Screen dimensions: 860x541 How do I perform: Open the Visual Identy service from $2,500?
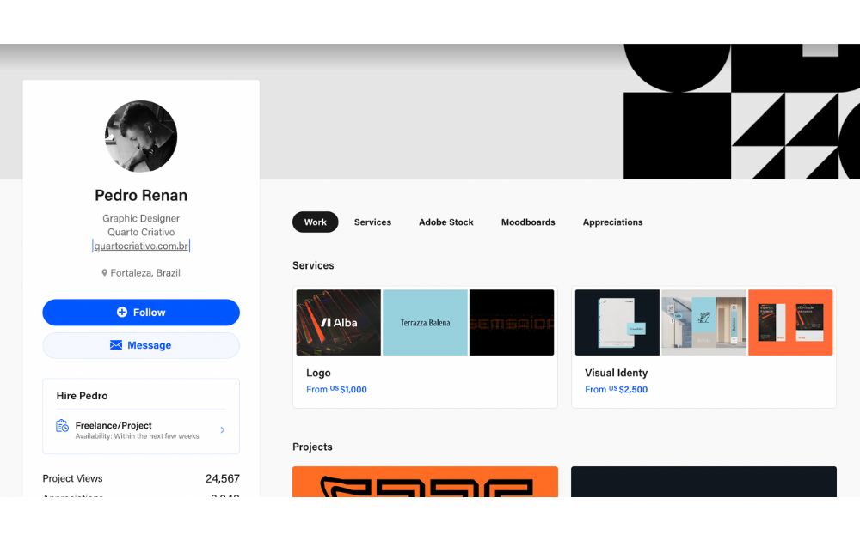[703, 347]
